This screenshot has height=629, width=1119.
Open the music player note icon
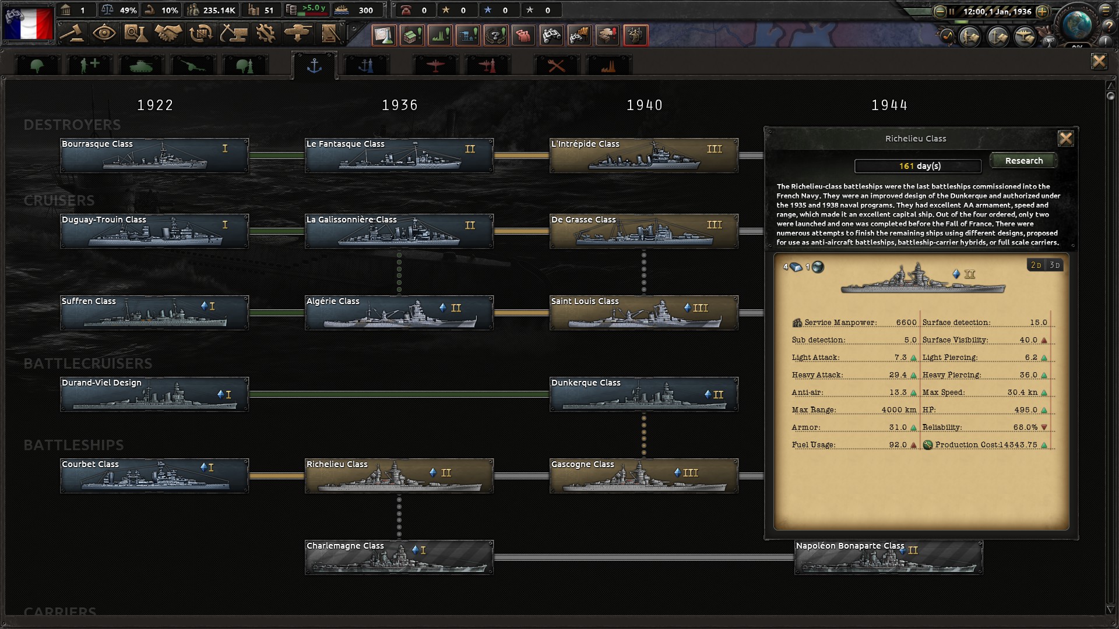947,37
